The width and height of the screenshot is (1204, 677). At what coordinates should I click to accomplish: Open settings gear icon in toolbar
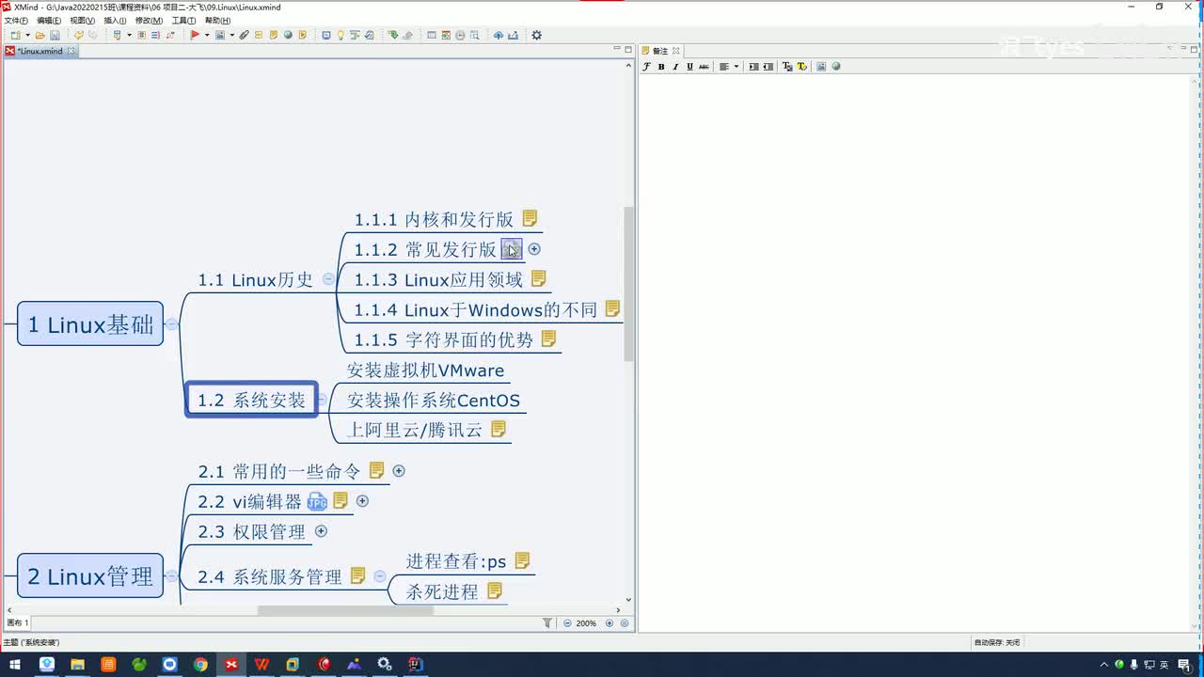(536, 35)
